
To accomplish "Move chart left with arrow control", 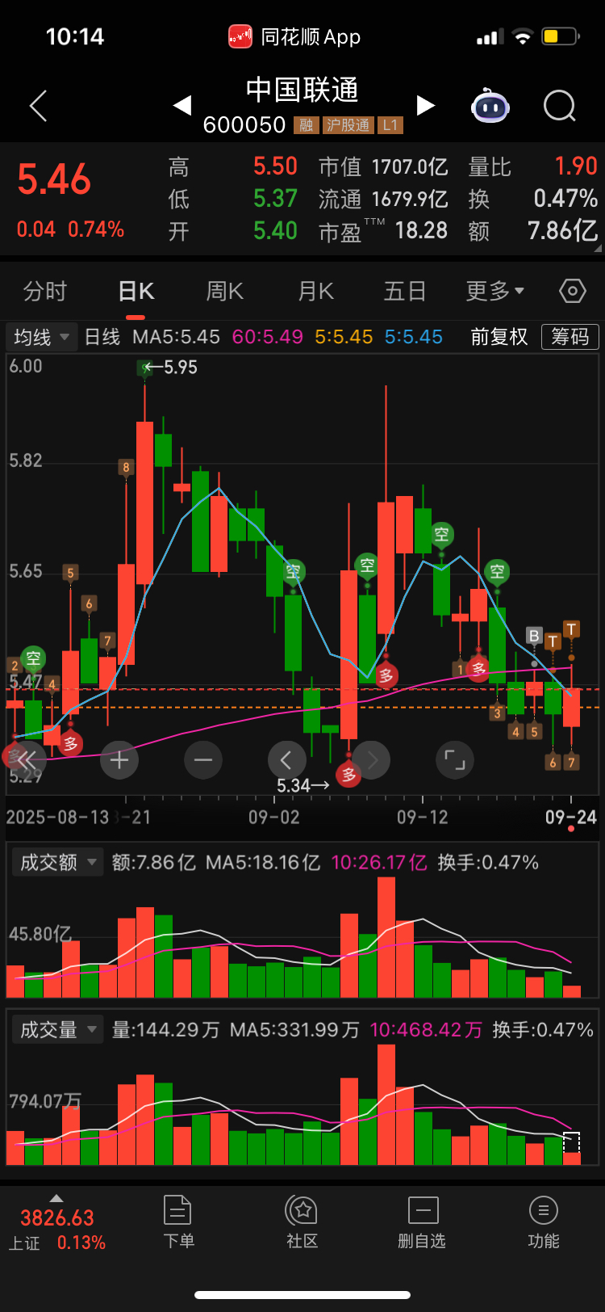I will 286,760.
